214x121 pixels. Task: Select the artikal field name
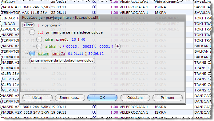51,46
